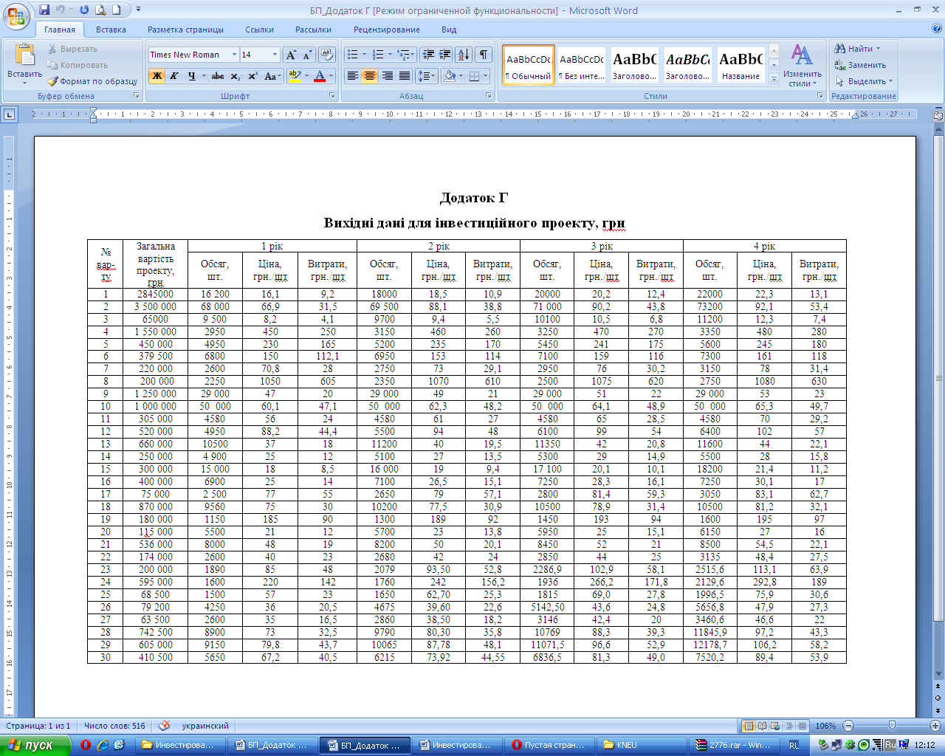This screenshot has width=945, height=756.
Task: Toggle show paragraph marks (¶)
Action: pyautogui.click(x=484, y=55)
